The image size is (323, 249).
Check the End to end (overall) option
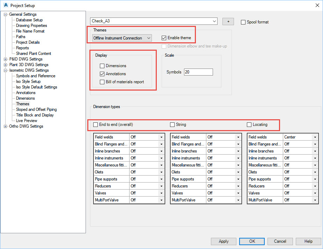(x=95, y=124)
